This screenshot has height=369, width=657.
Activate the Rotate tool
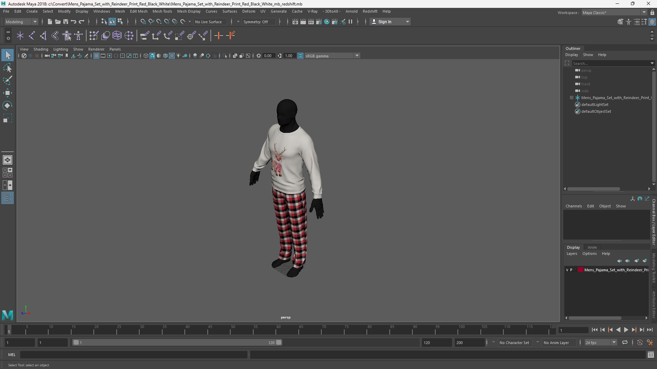coord(8,106)
